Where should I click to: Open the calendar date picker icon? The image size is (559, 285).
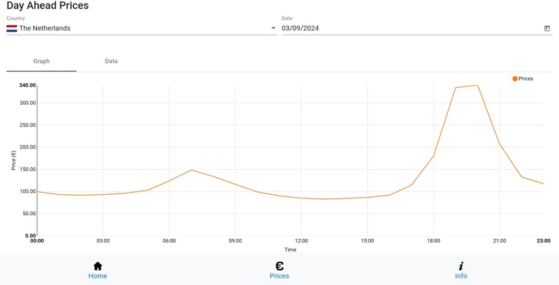547,29
